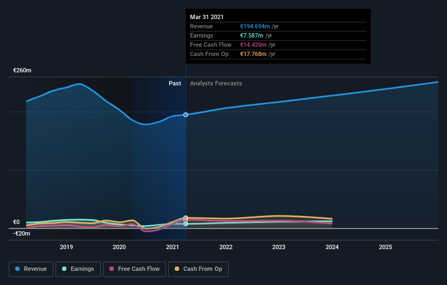Image resolution: width=447 pixels, height=285 pixels.
Task: Click the Free Cash Flow value €14.420m
Action: [253, 45]
